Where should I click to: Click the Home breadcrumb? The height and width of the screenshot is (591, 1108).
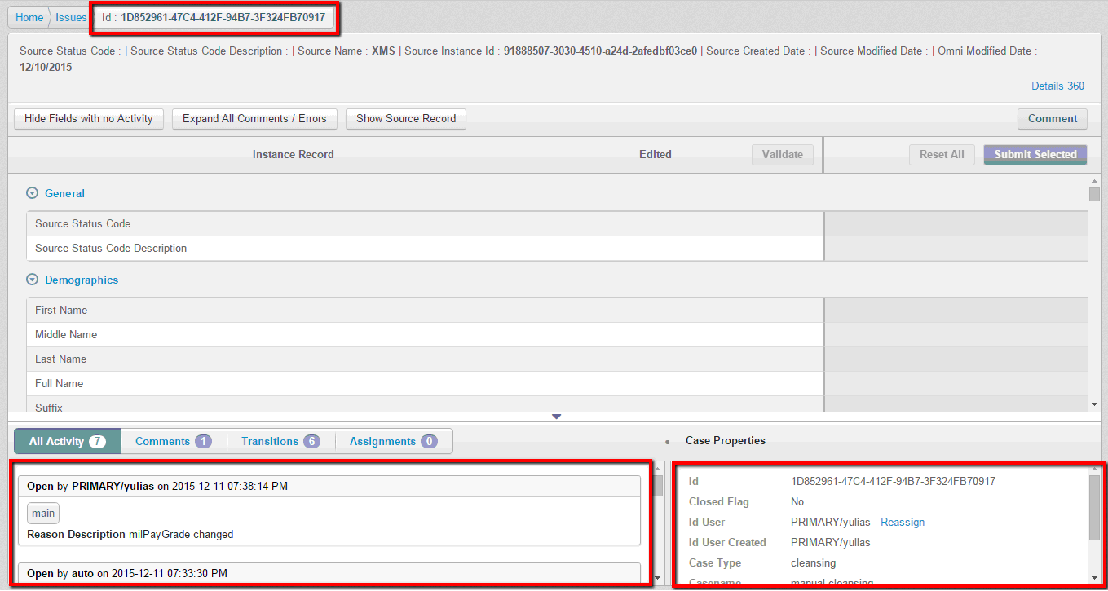tap(29, 18)
